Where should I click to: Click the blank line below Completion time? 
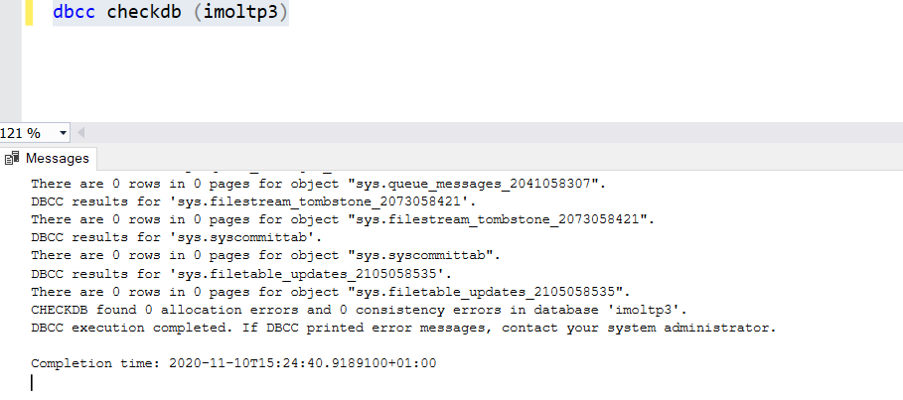tap(298, 382)
